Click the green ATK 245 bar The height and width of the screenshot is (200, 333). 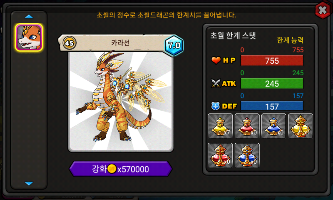272,83
